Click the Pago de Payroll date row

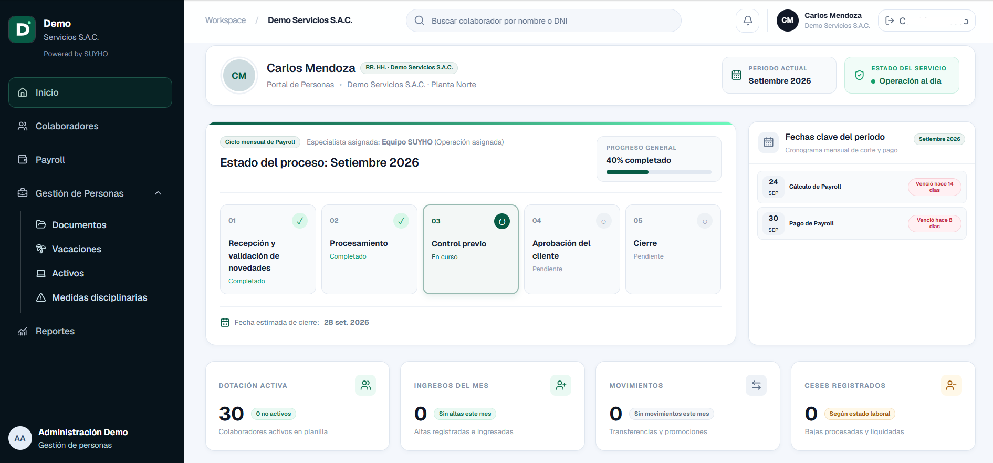862,223
